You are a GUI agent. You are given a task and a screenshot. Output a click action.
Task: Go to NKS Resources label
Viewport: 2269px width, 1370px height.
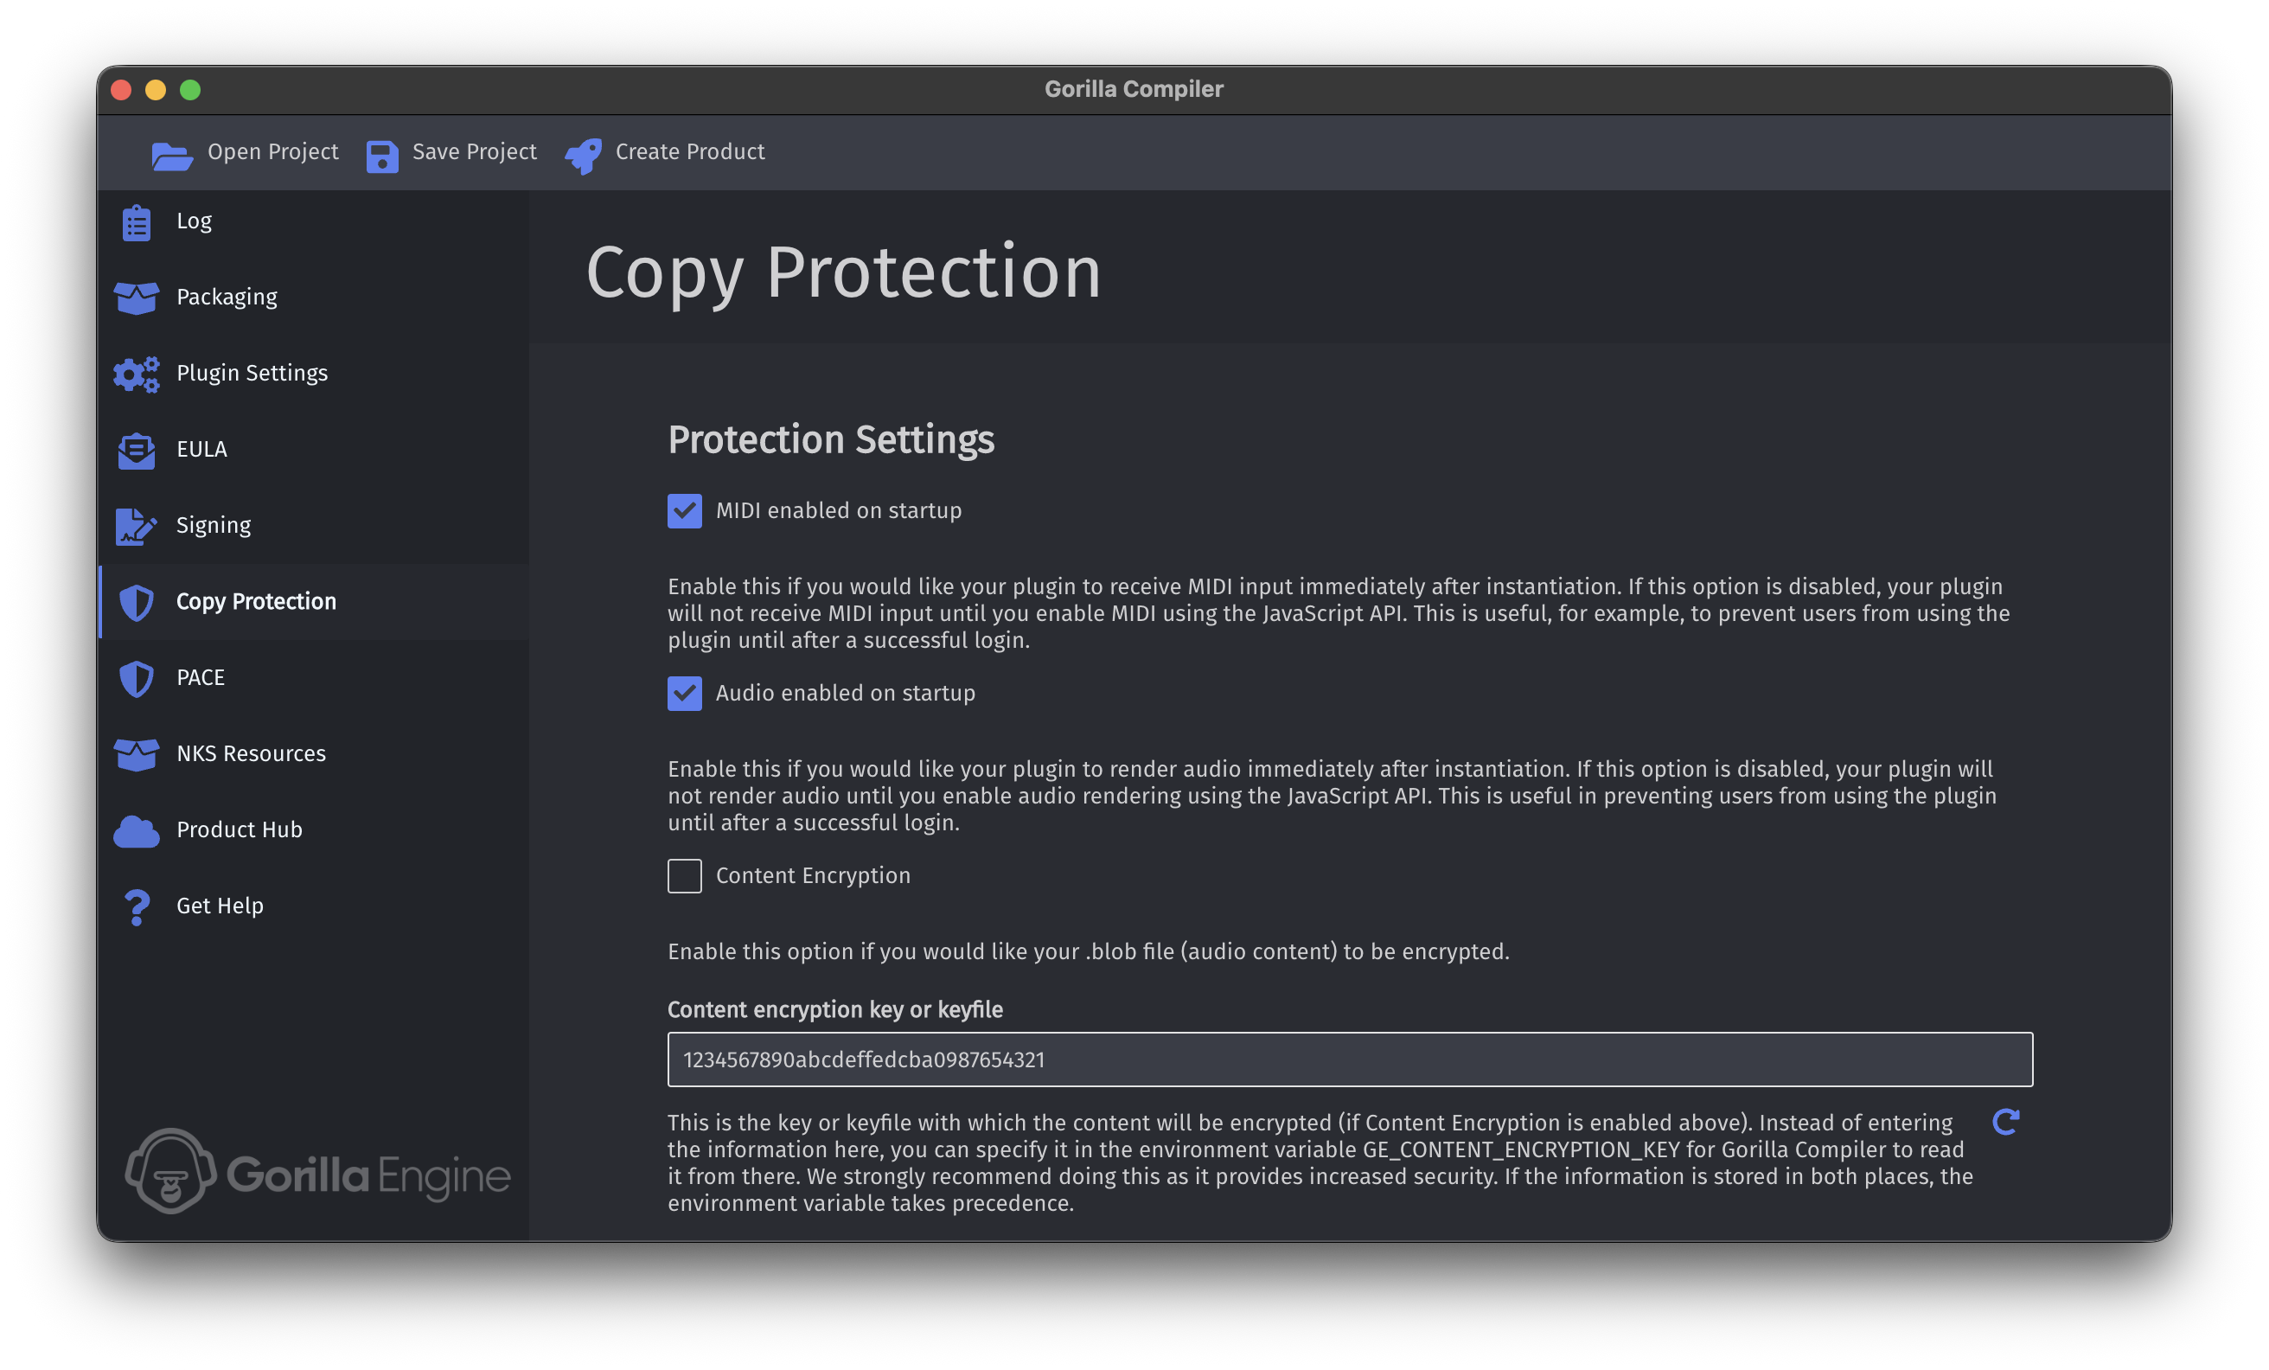(251, 753)
